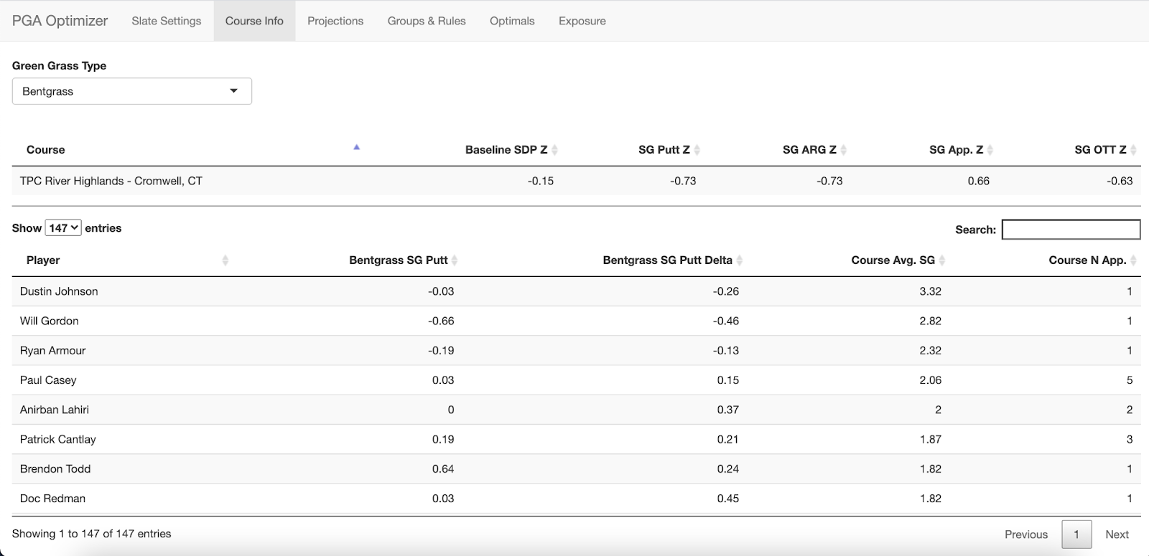Sort by SG OTT Z arrows
The image size is (1149, 556).
[x=1133, y=150]
